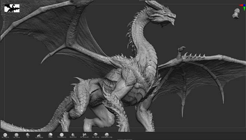Select the Curve brush with spikes icon
Viewport: 246px width, 140px height.
[39, 136]
